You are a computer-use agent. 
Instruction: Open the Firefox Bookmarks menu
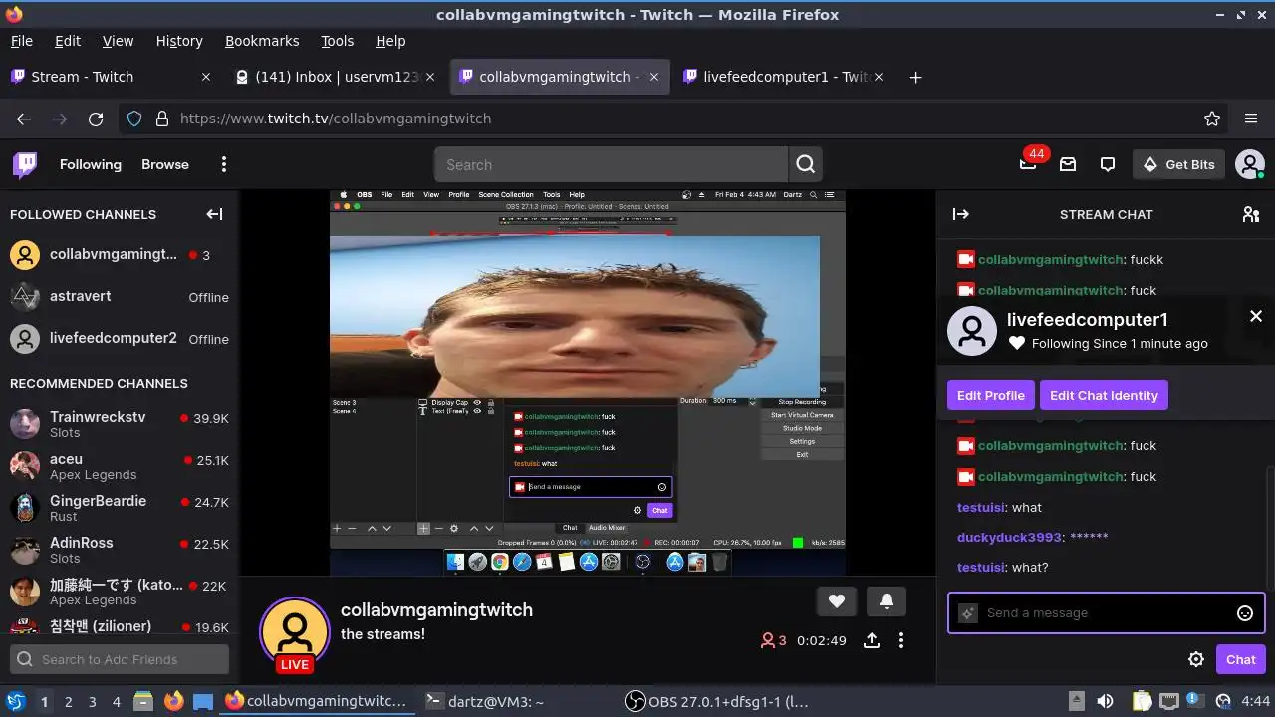coord(262,41)
